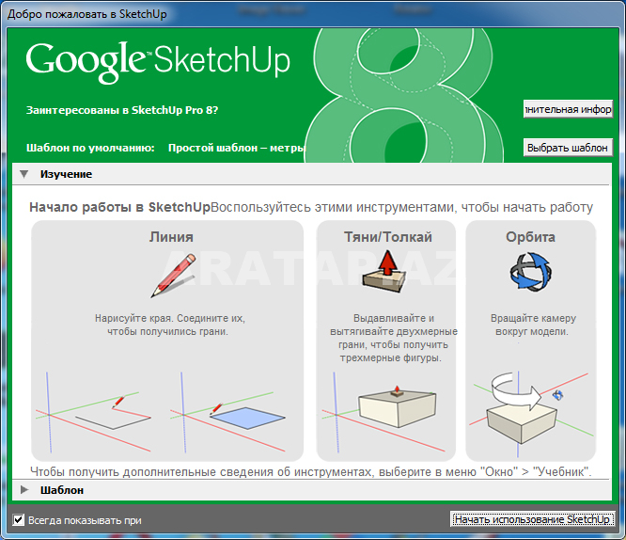The height and width of the screenshot is (540, 626).
Task: Click the 'Простой шаблон – метры' default template text
Action: [x=237, y=148]
